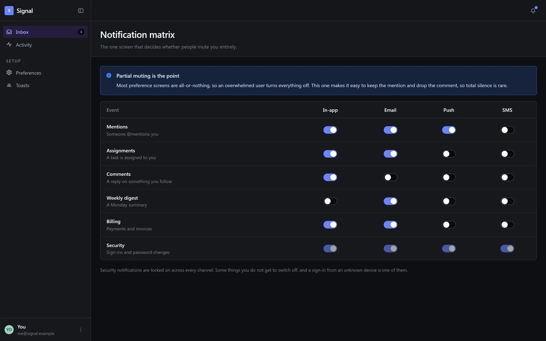Enable SMS for Mentions

507,130
